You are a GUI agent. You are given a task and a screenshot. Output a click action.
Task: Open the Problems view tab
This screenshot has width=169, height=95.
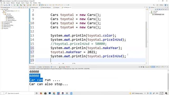[33, 67]
